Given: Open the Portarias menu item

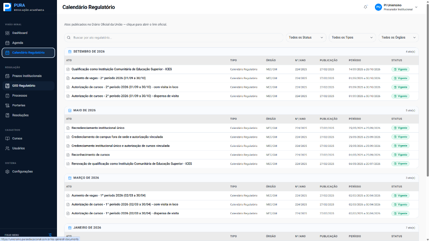Looking at the screenshot, I should tap(28, 105).
